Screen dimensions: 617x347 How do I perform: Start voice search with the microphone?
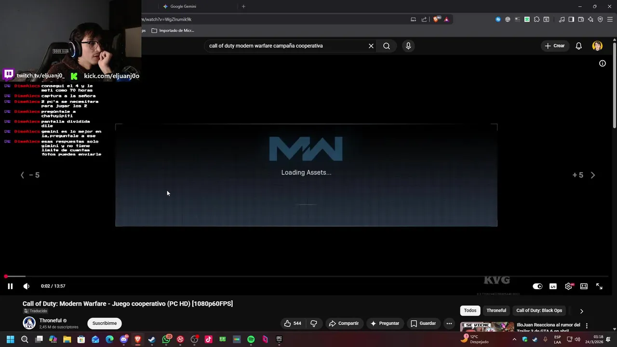pos(408,46)
